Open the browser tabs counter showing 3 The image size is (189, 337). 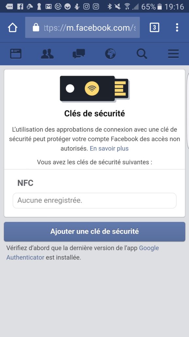click(x=154, y=28)
